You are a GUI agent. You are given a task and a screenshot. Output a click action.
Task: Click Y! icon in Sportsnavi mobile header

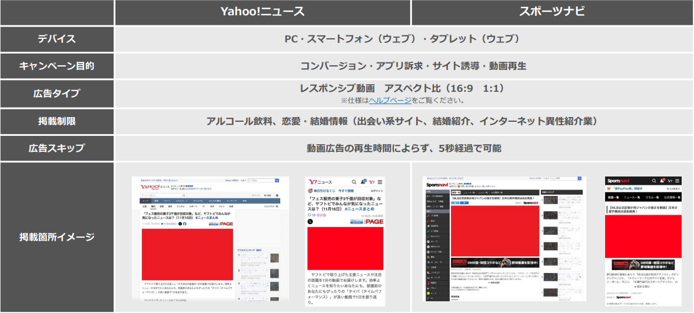(x=670, y=181)
